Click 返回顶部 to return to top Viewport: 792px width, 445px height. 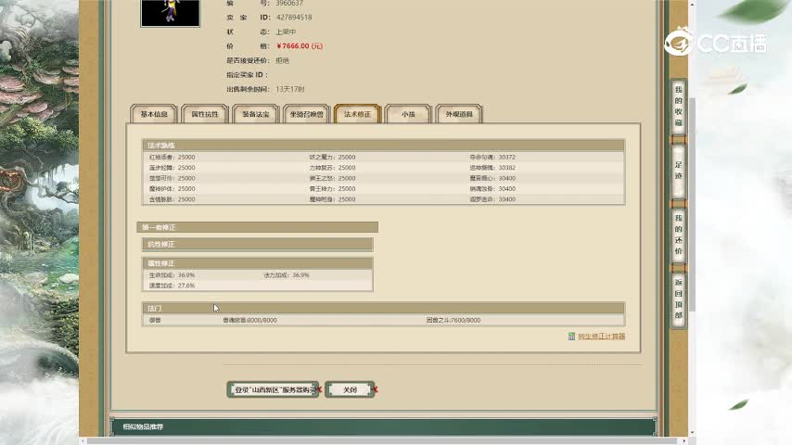679,299
